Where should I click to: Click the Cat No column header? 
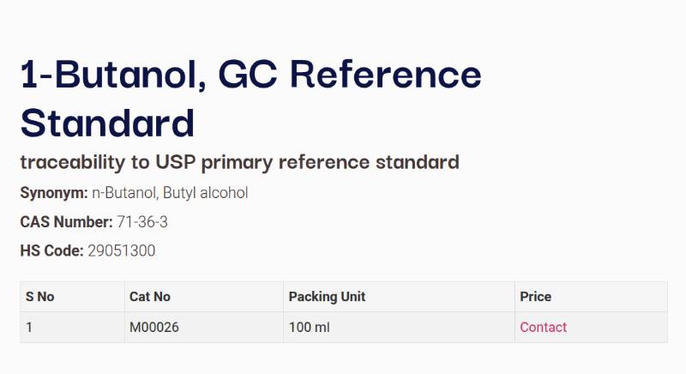[150, 297]
